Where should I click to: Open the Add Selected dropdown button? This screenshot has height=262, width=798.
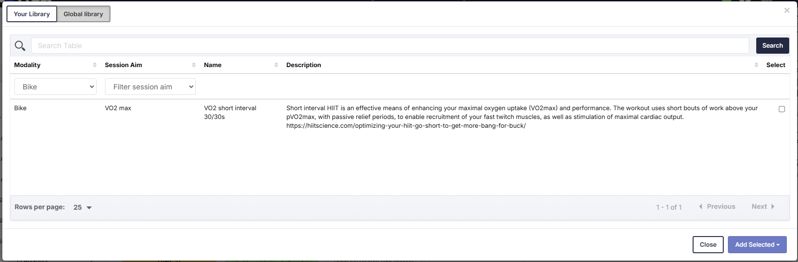click(757, 244)
